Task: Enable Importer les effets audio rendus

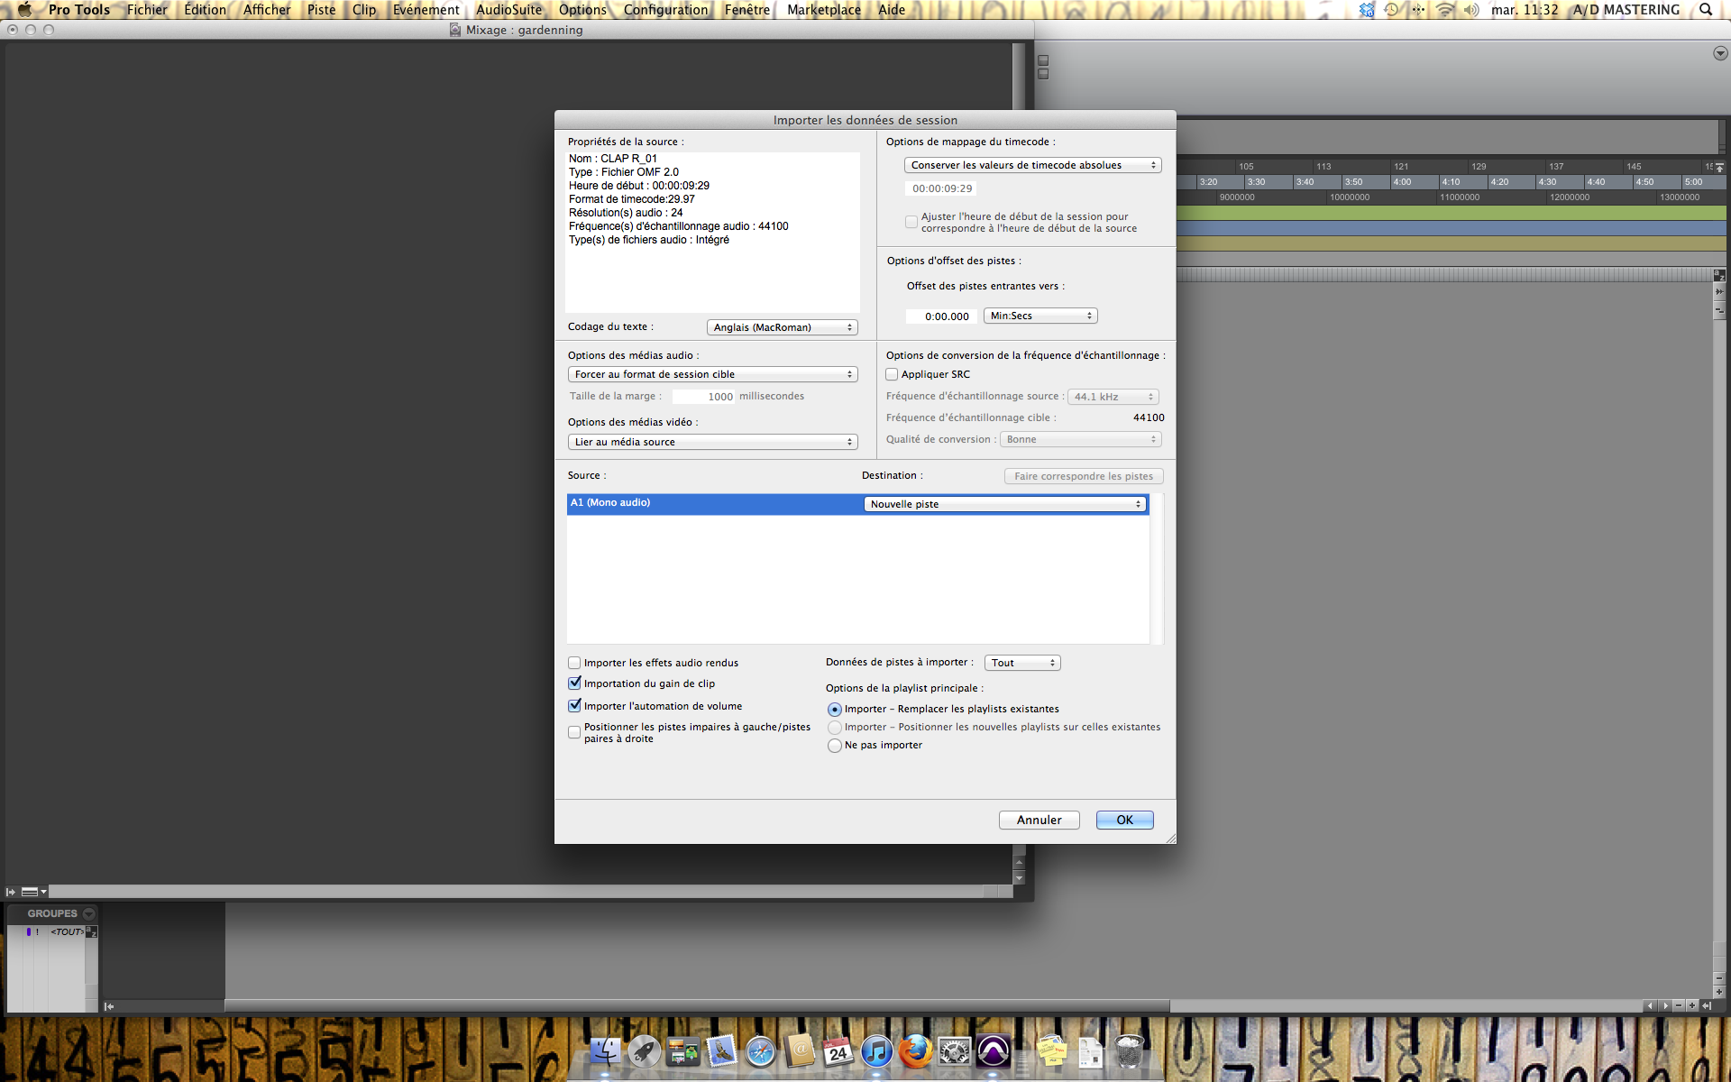Action: pyautogui.click(x=574, y=663)
